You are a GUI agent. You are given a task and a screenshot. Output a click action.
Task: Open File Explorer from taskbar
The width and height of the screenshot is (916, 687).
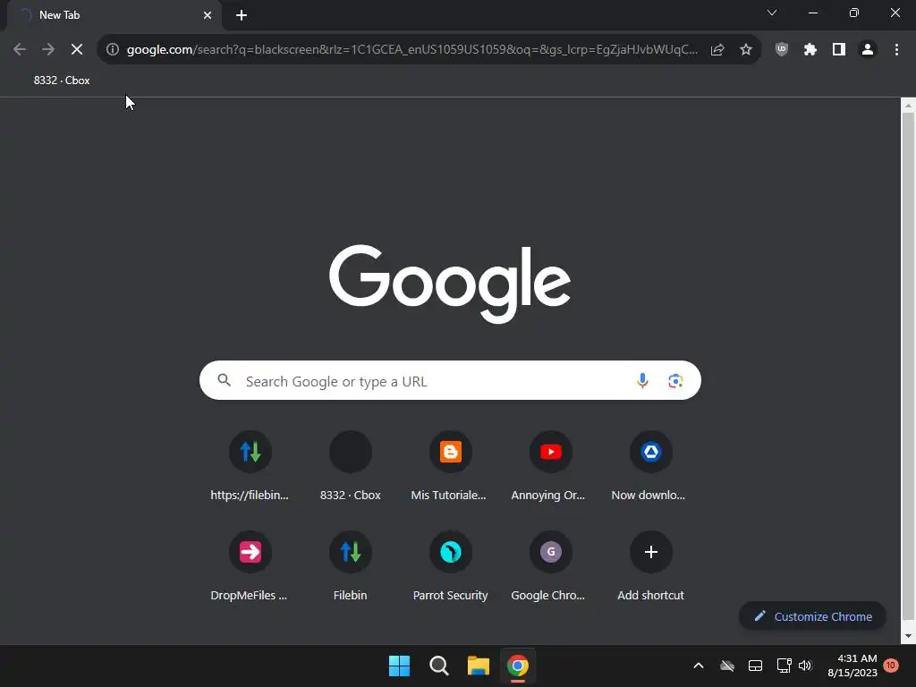coord(478,666)
